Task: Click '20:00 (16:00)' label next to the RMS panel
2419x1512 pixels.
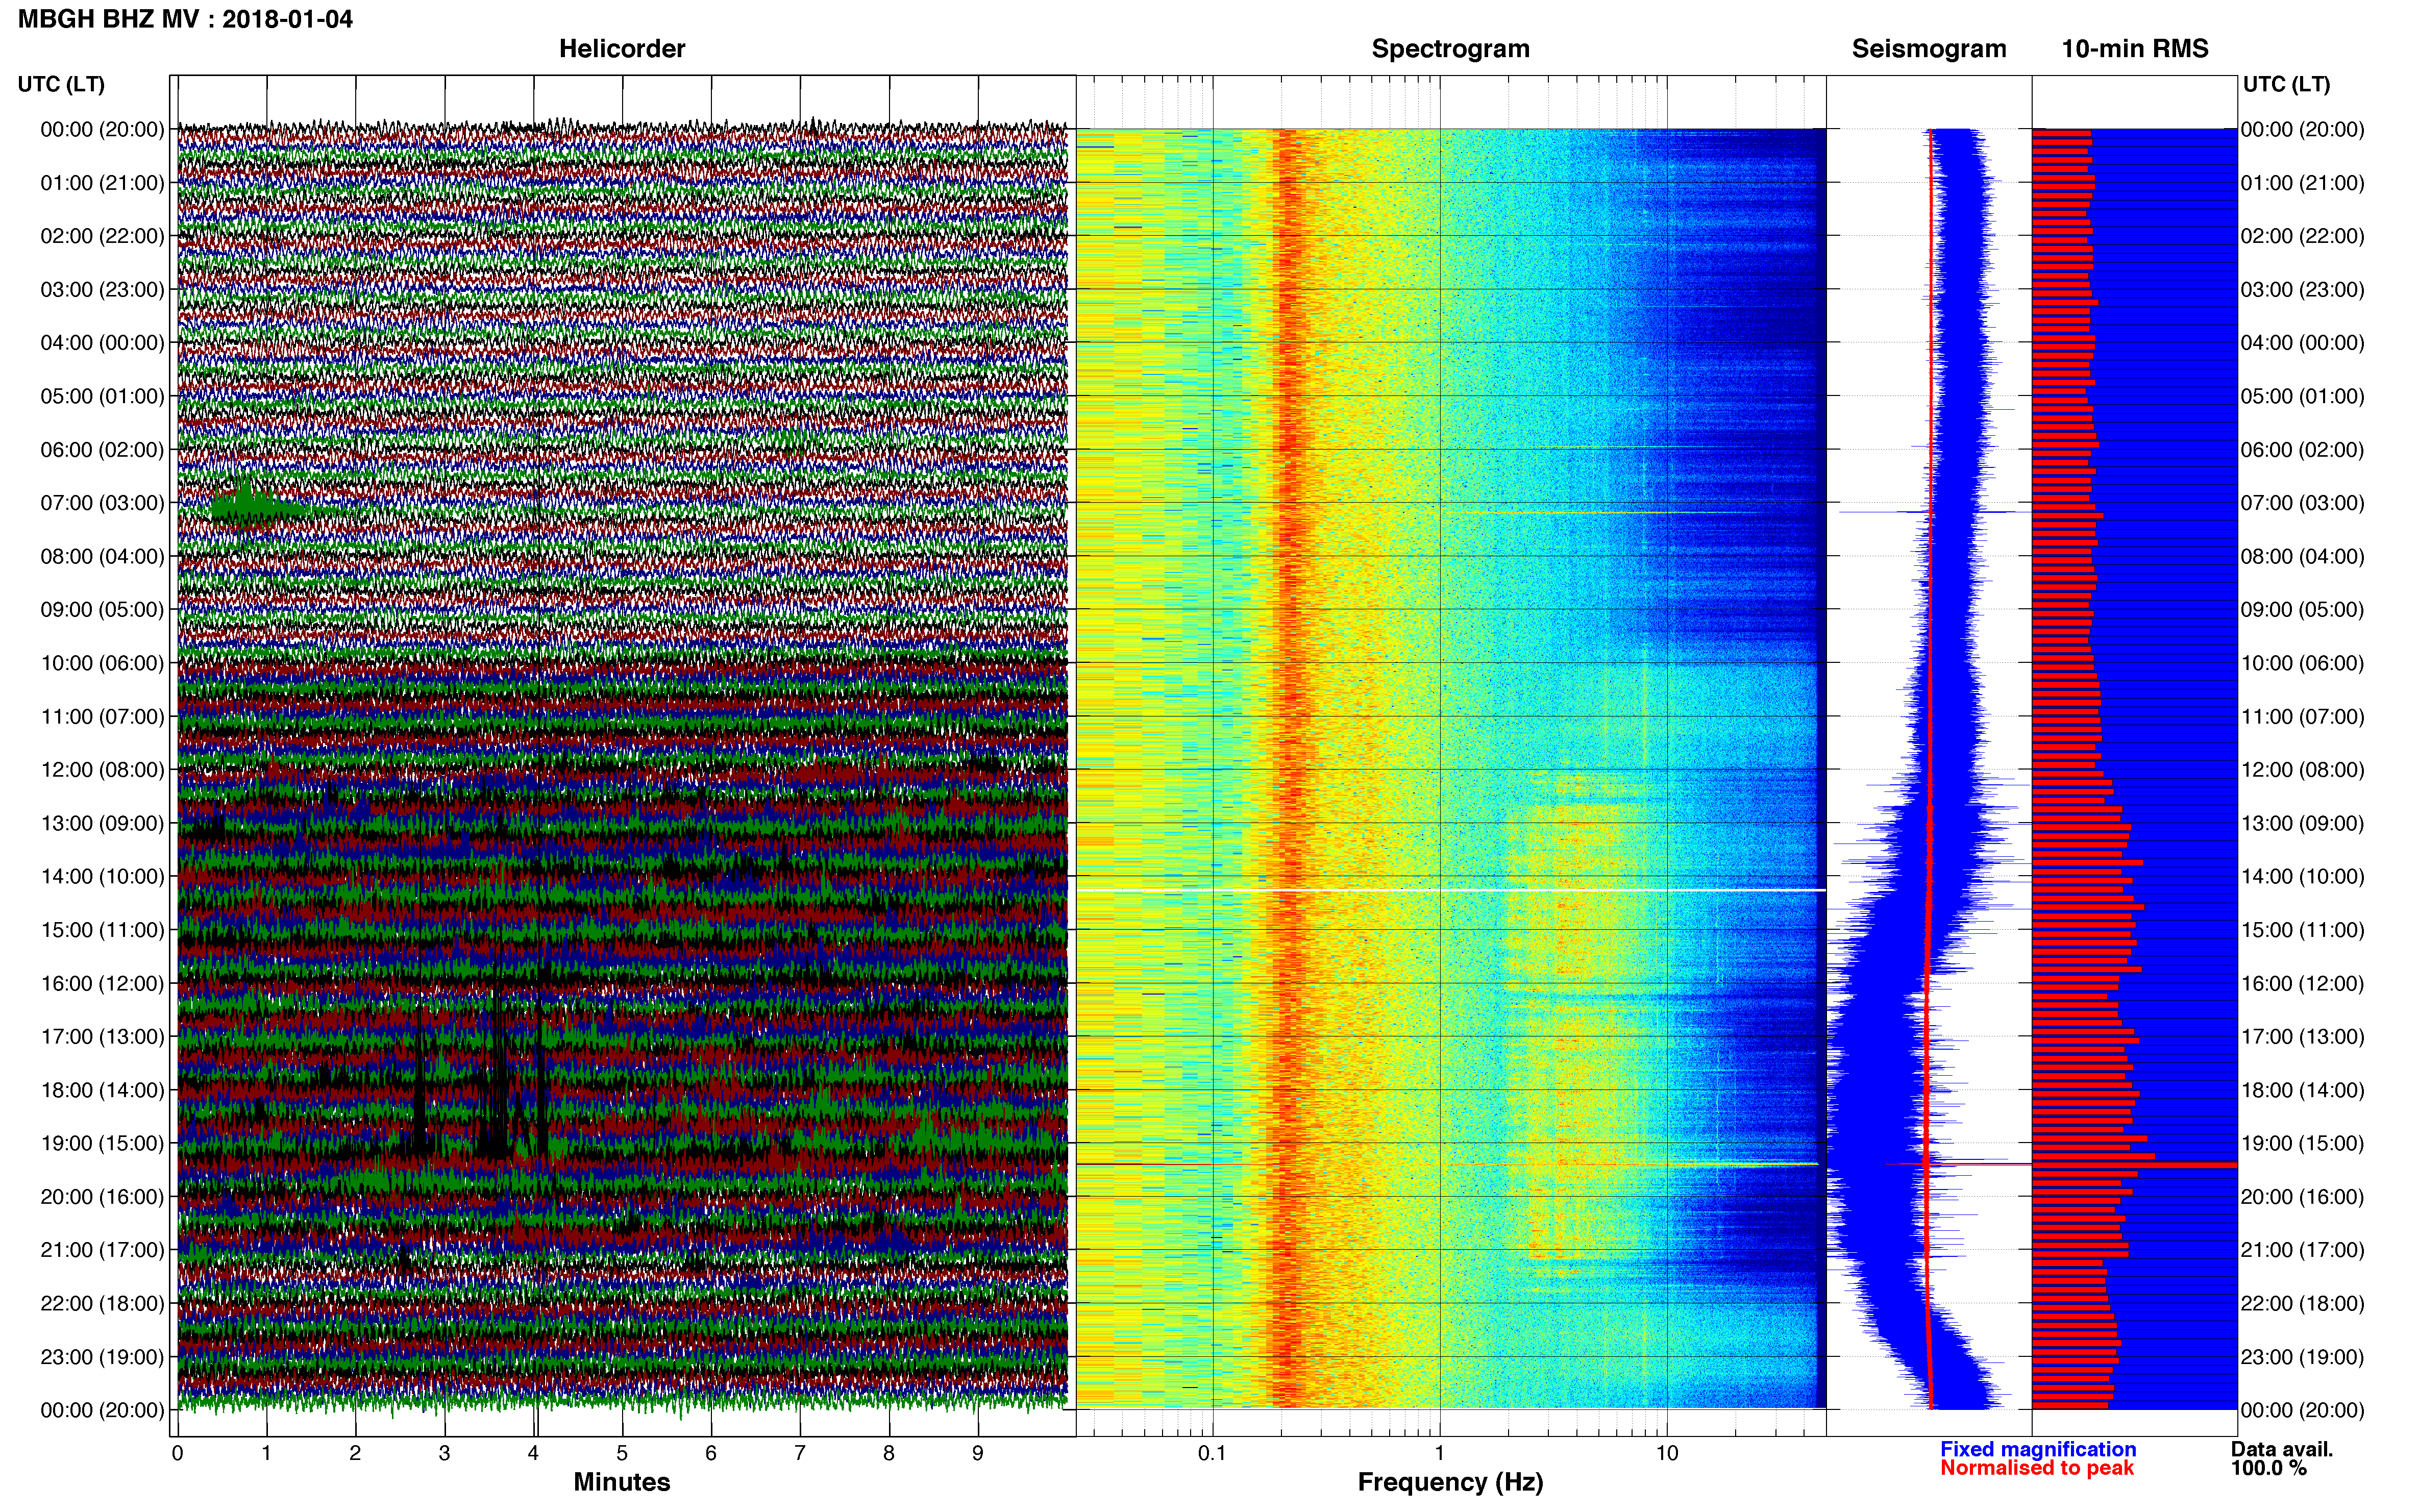Action: click(2302, 1196)
